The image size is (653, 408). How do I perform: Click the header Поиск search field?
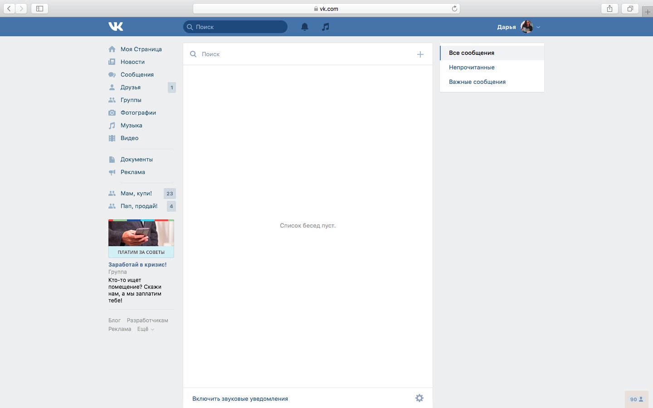pos(235,27)
